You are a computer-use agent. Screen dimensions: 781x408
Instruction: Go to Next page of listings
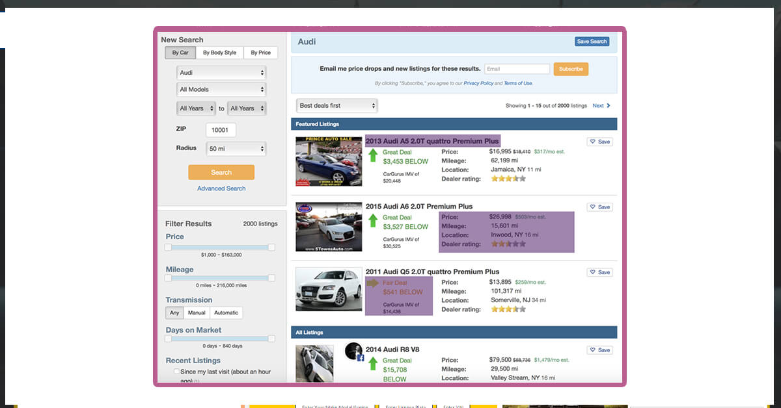point(598,105)
